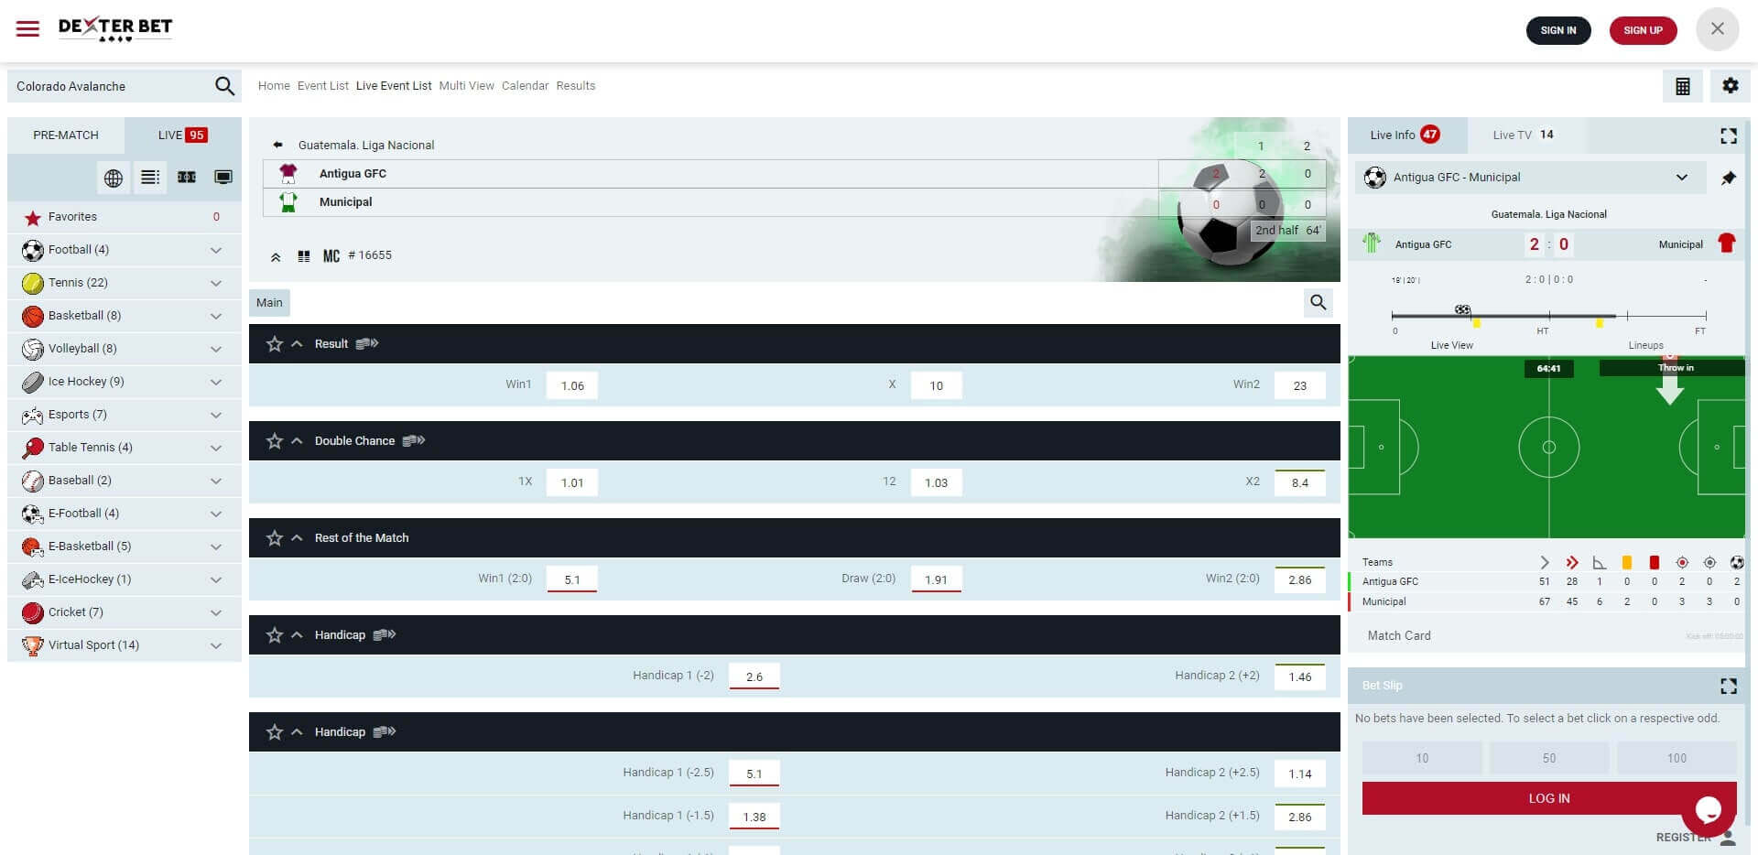Expand Live Info panel to fullscreen
1758x855 pixels.
tap(1728, 135)
